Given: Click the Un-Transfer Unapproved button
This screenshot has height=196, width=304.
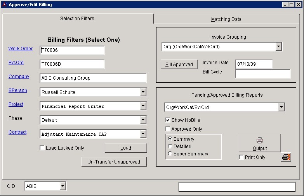Looking at the screenshot, I should [114, 162].
